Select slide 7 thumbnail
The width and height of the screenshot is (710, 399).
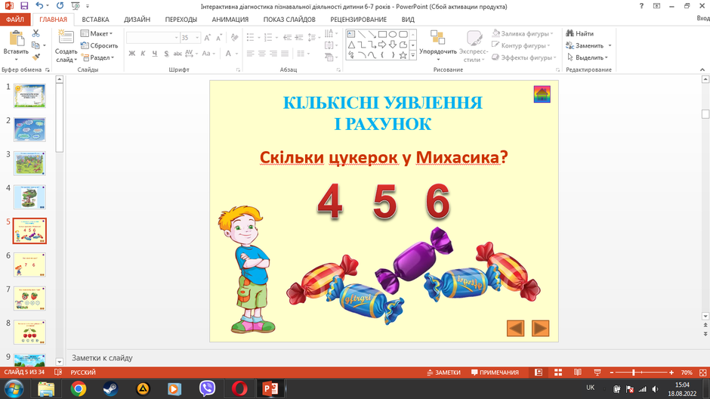(x=29, y=298)
